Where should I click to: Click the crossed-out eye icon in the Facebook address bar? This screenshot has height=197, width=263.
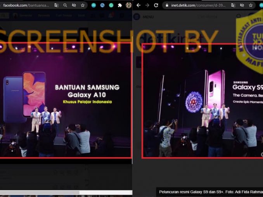point(74,5)
